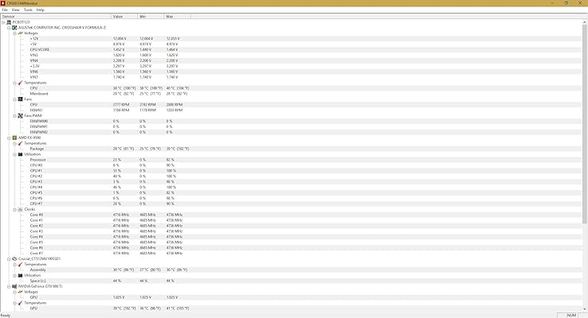Collapse the motherboard Voltages section
Screen dimensions: 588x318
pos(14,33)
